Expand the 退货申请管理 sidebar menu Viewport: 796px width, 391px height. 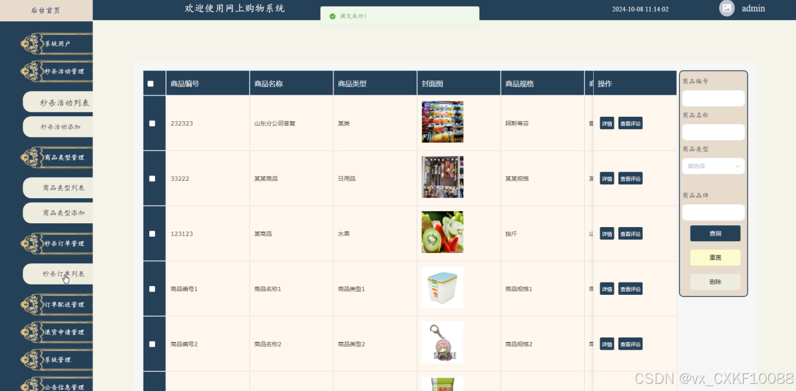[57, 332]
